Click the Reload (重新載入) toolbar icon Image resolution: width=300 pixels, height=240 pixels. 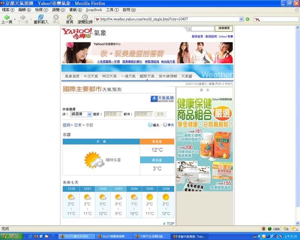40,17
